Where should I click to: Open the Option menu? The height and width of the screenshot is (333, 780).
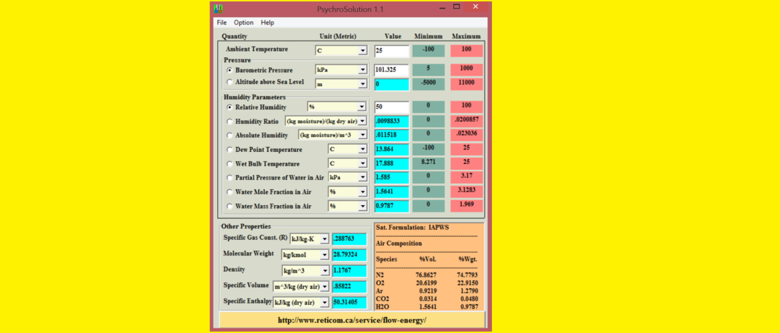click(x=244, y=23)
